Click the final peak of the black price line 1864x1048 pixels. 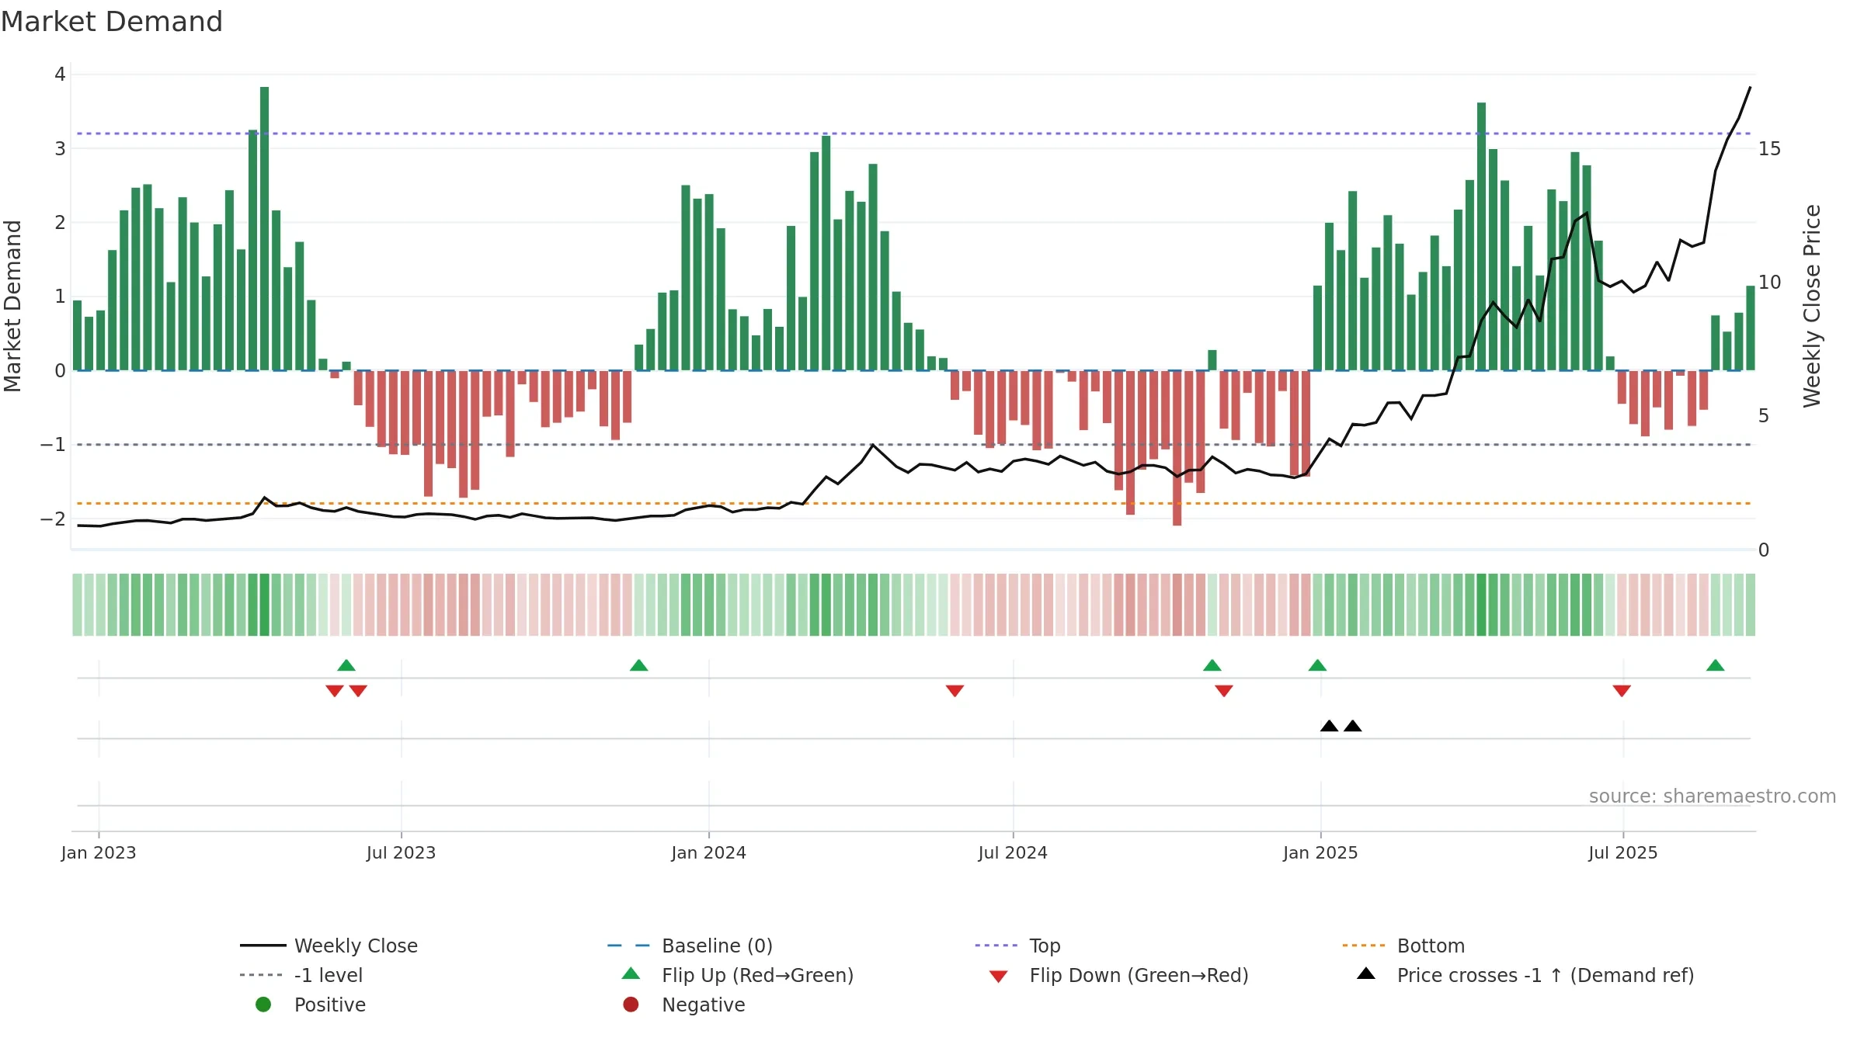coord(1751,88)
